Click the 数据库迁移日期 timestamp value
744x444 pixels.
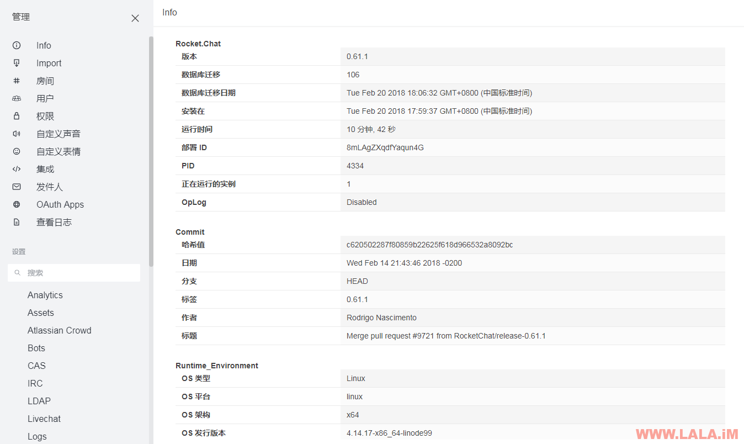[x=439, y=93]
